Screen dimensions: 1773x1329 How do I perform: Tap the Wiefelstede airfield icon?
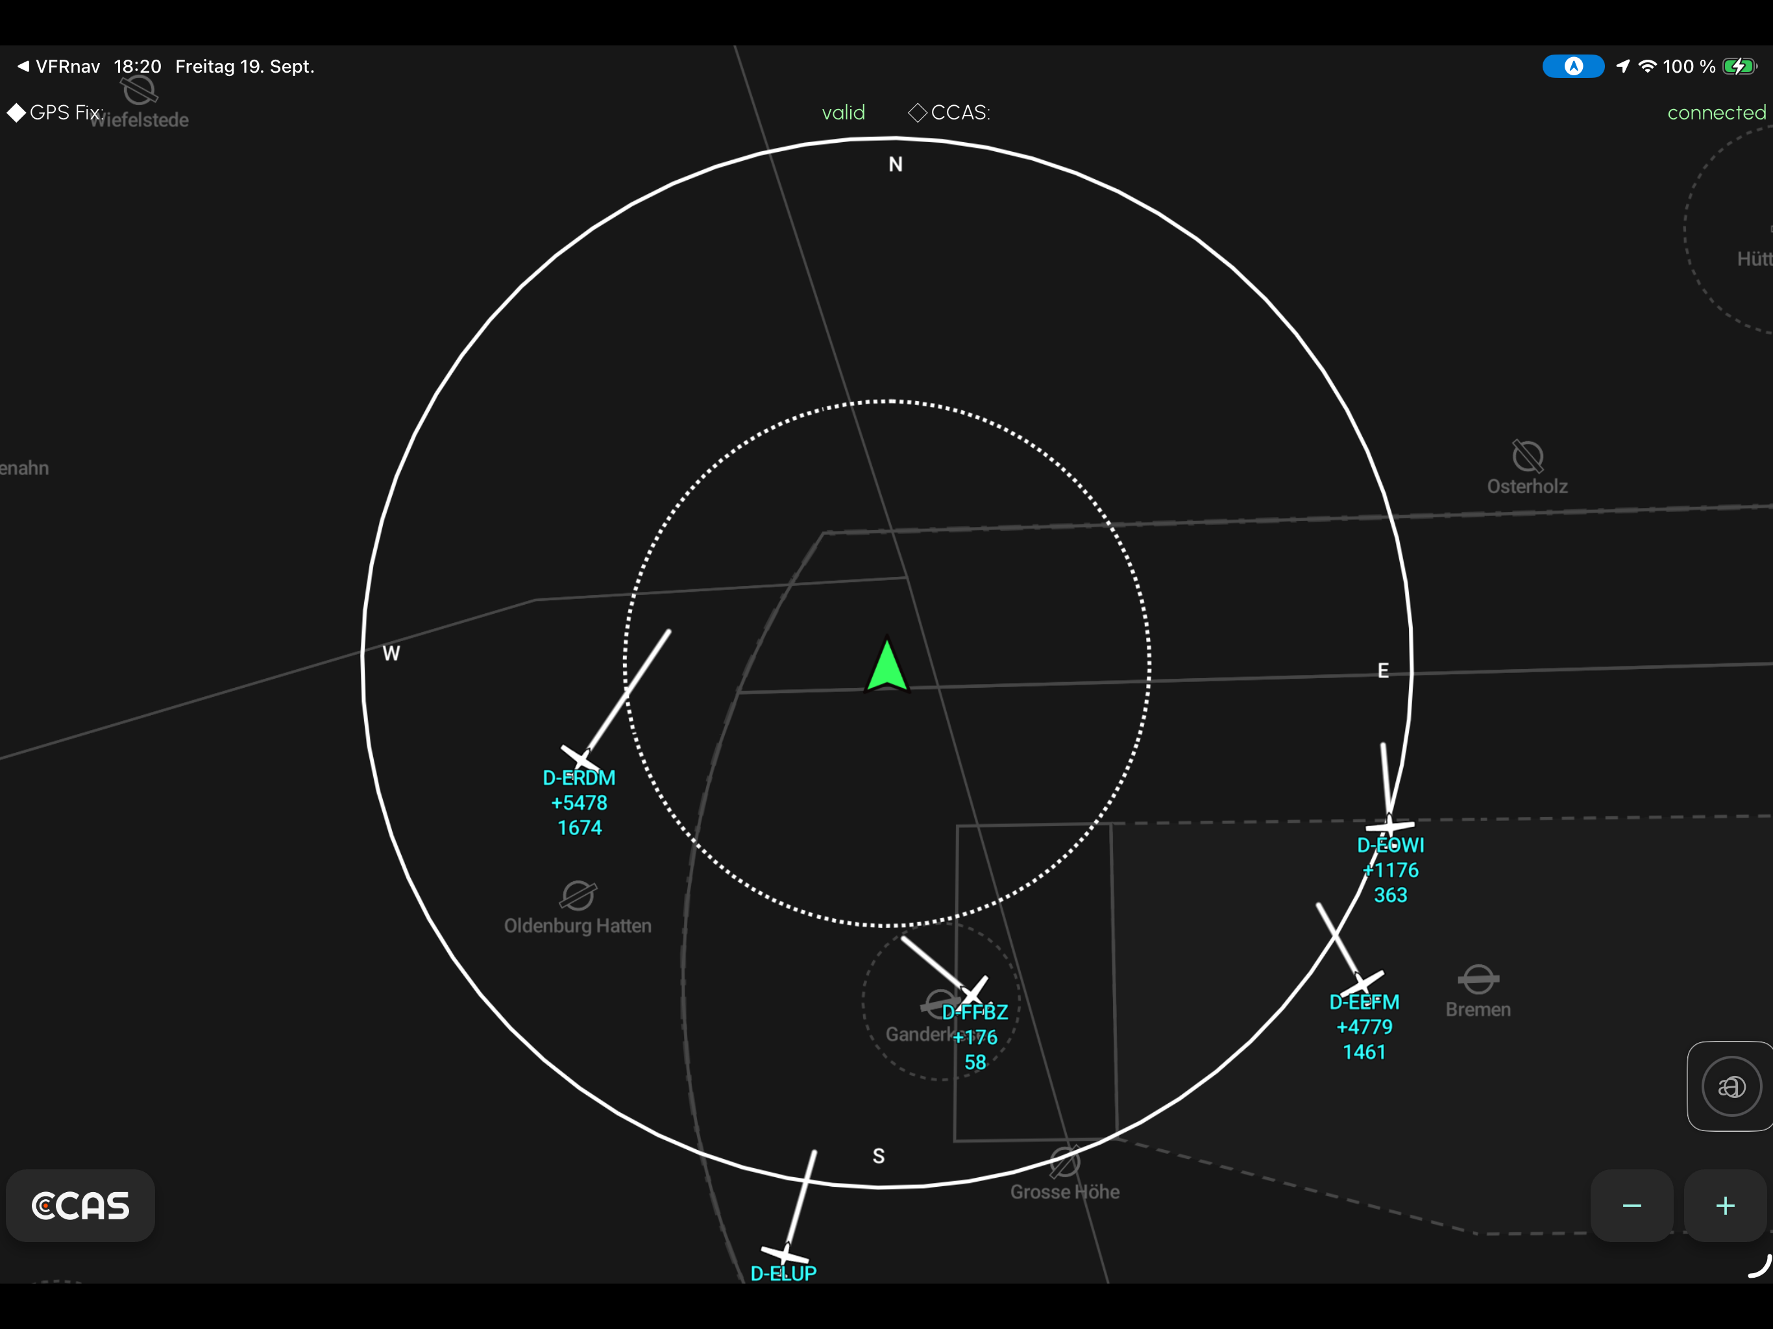coord(140,90)
